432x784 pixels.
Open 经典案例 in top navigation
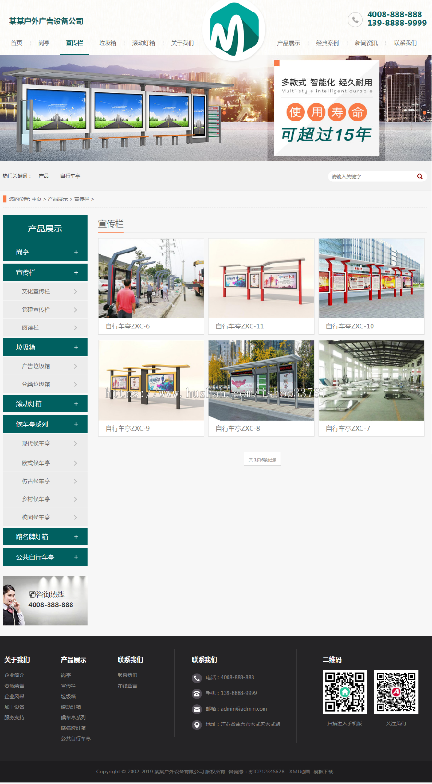click(x=327, y=43)
